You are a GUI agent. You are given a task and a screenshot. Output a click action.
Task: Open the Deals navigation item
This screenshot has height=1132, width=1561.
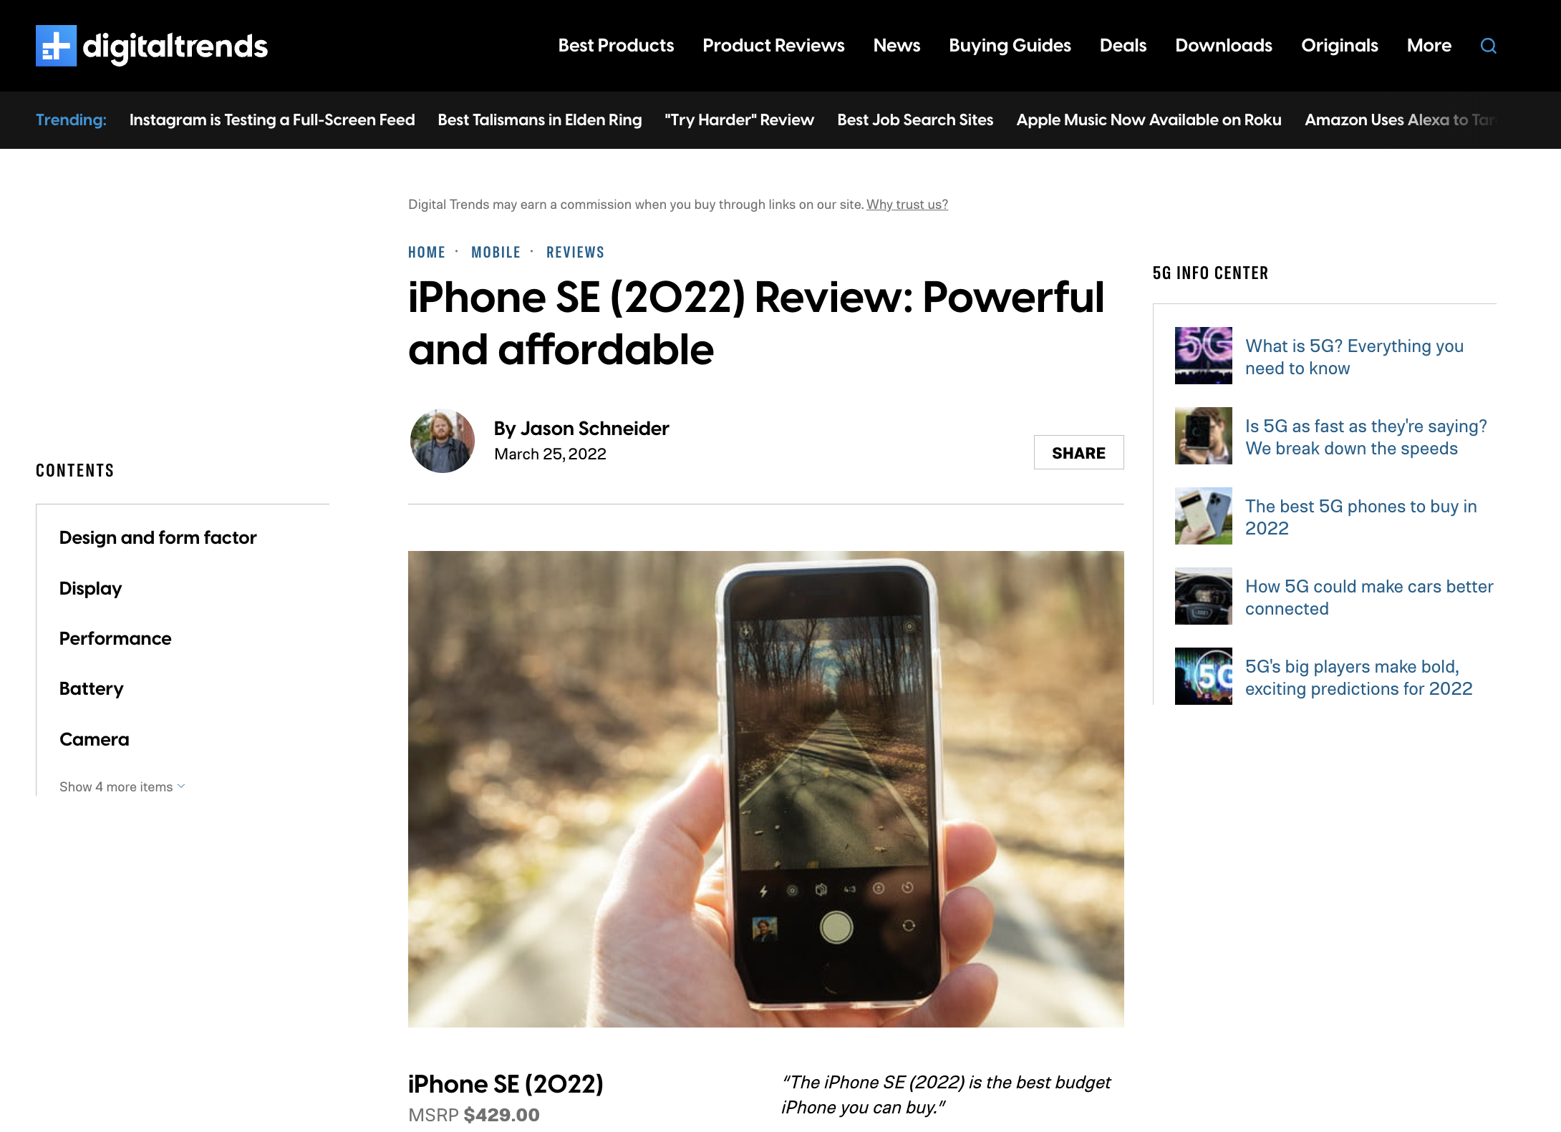[x=1123, y=46]
